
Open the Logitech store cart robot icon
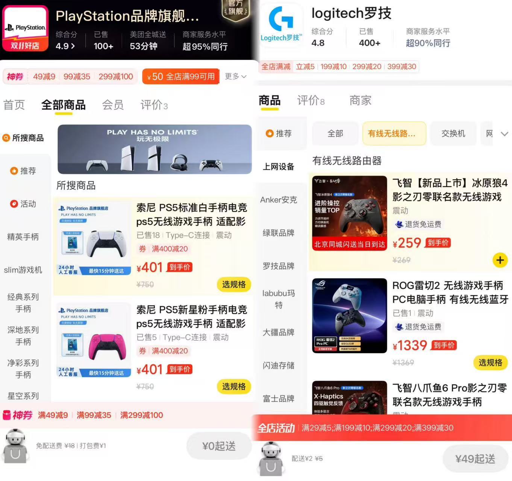271,459
